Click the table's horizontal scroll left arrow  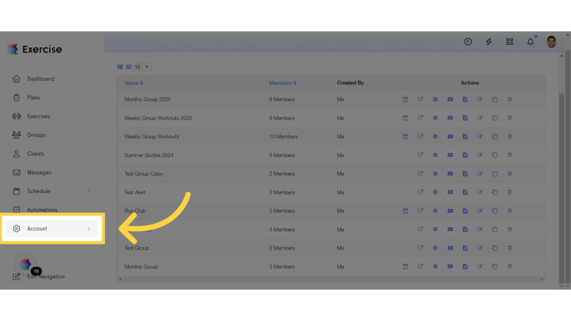(x=120, y=279)
